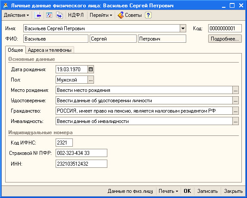This screenshot has width=247, height=198.
Task: Open the НДФЛ form
Action: click(76, 15)
